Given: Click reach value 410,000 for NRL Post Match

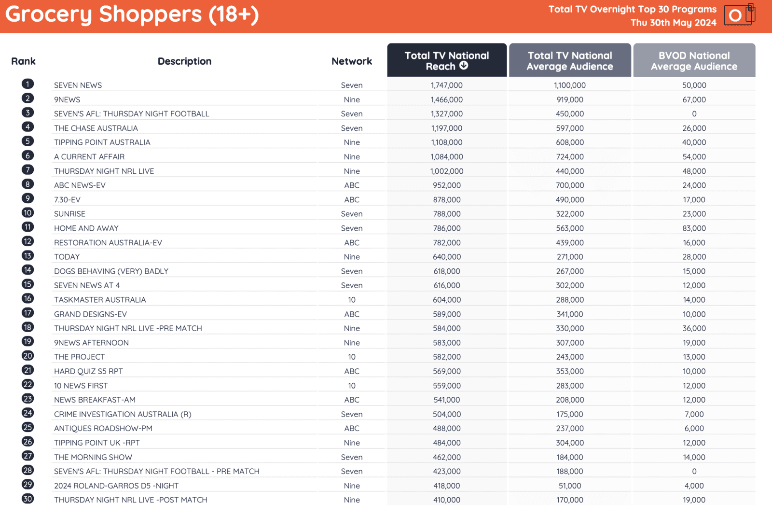Looking at the screenshot, I should [447, 500].
